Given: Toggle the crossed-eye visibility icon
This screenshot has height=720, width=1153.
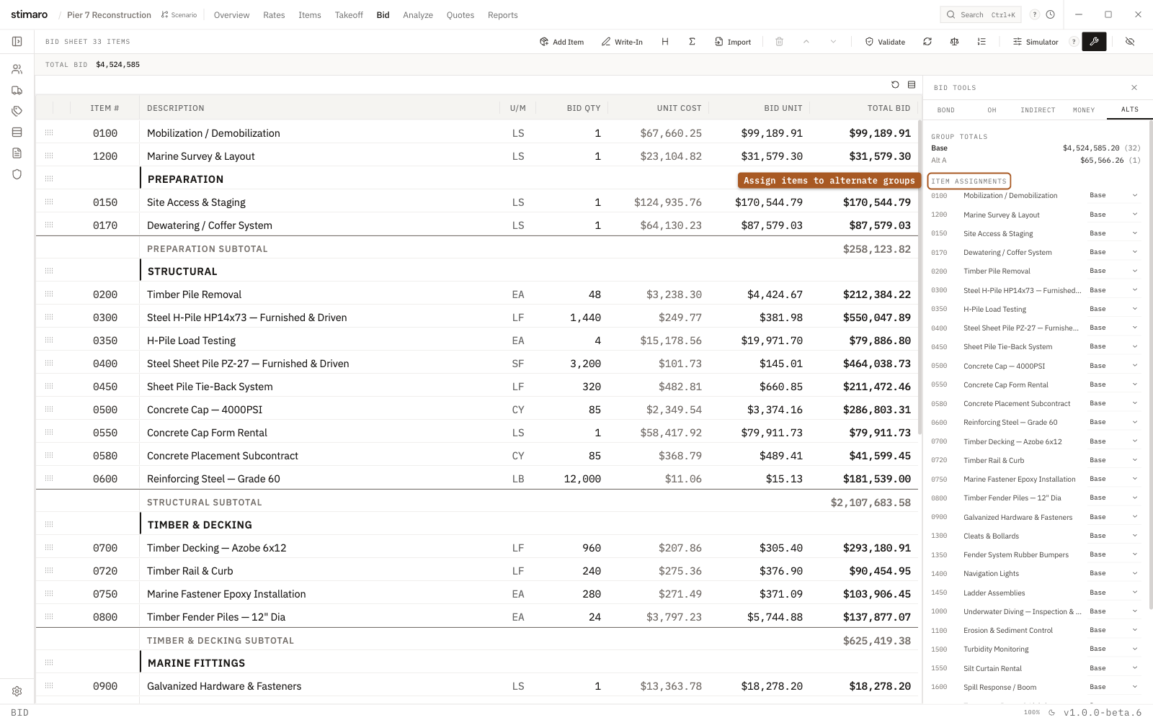Looking at the screenshot, I should [x=1130, y=42].
